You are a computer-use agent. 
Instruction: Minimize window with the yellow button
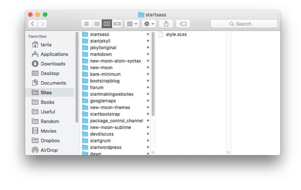pyautogui.click(x=38, y=15)
